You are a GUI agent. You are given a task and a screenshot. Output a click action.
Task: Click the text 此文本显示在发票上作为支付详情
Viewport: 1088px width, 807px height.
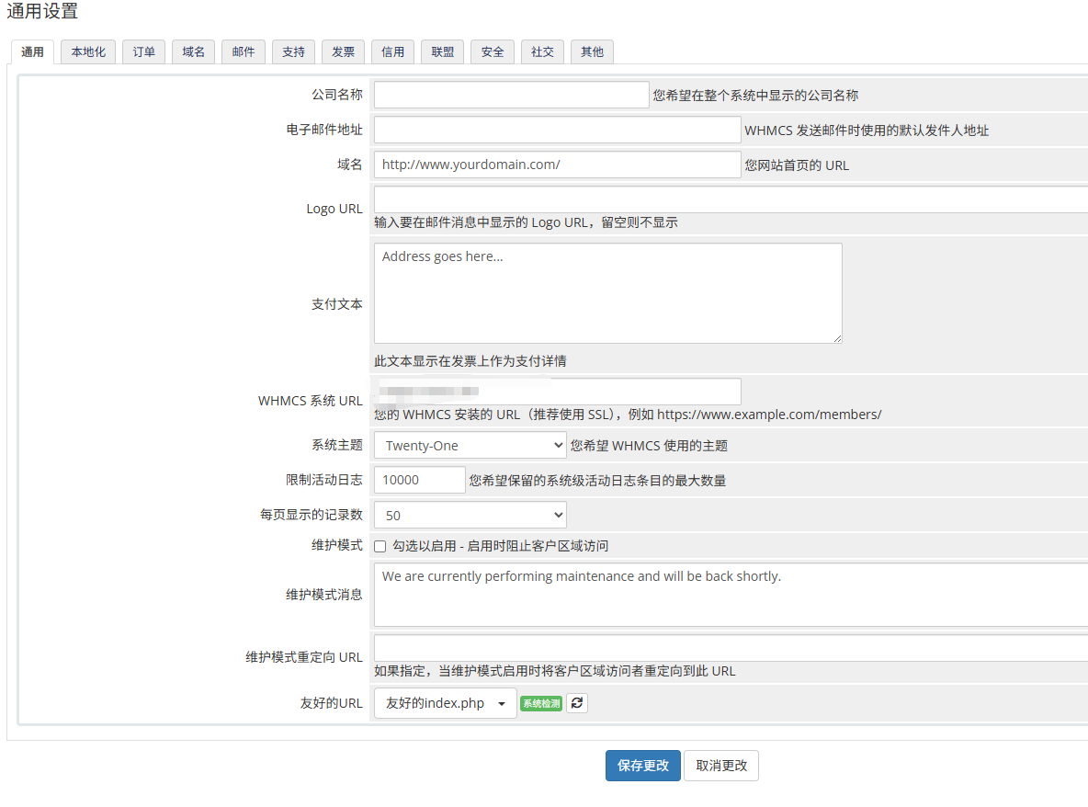pyautogui.click(x=470, y=361)
